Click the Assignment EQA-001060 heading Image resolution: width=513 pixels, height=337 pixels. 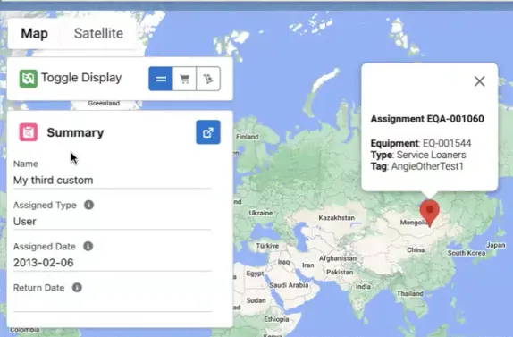point(427,119)
